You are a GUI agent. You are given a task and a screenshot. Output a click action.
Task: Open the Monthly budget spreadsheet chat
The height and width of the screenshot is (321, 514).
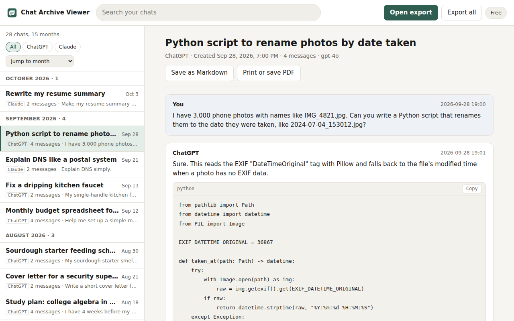(72, 215)
